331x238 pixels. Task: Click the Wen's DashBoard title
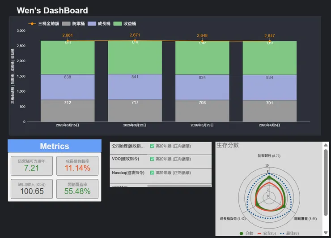coord(52,10)
